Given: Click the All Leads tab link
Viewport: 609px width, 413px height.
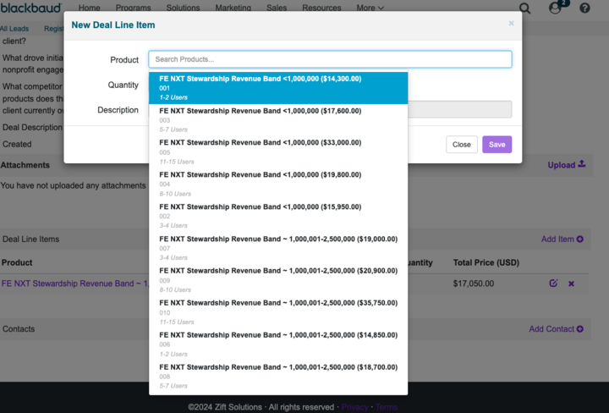Looking at the screenshot, I should pos(14,29).
